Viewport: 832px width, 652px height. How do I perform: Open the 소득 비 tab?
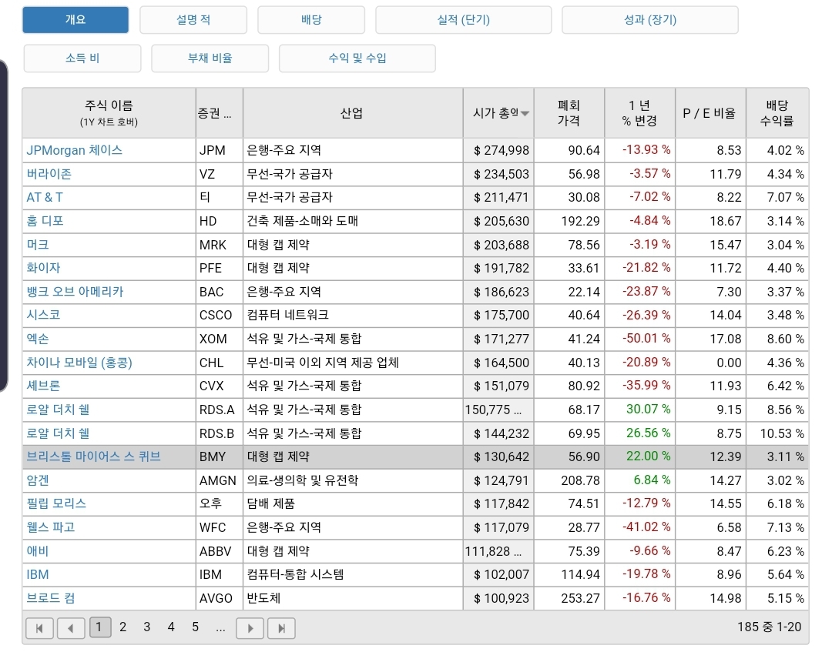(82, 58)
